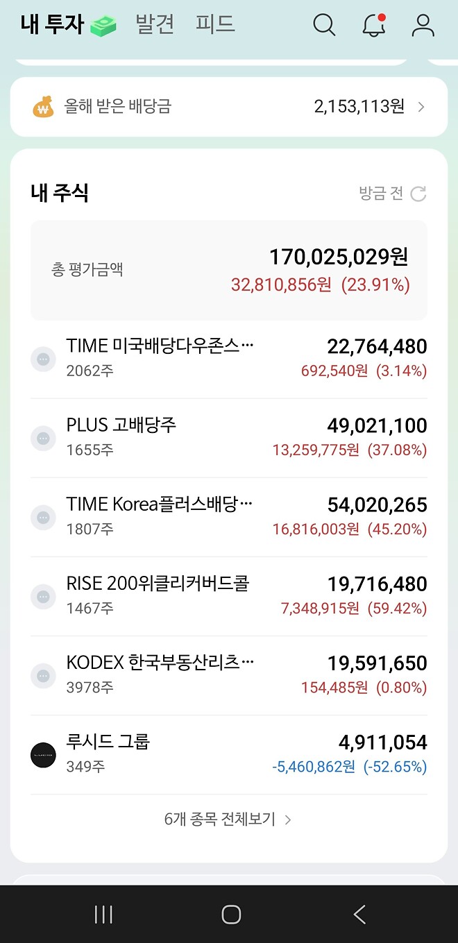Switch to the 발견 tab
The width and height of the screenshot is (458, 943).
point(154,24)
